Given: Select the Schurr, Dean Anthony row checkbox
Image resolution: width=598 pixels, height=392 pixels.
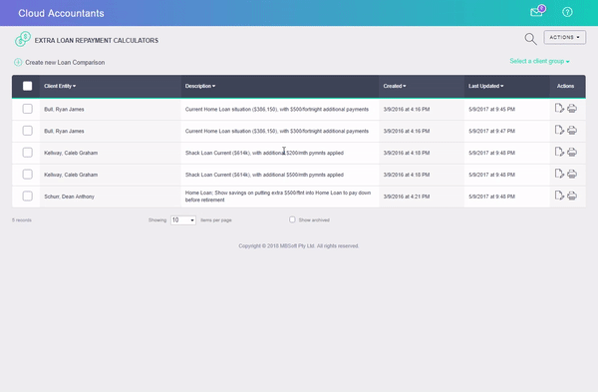Looking at the screenshot, I should [28, 196].
